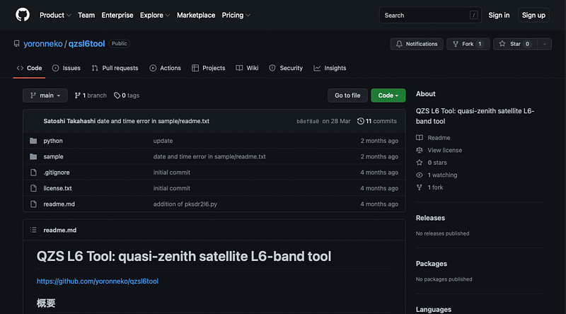Click the commits history clock icon
Image resolution: width=566 pixels, height=314 pixels.
pos(360,121)
